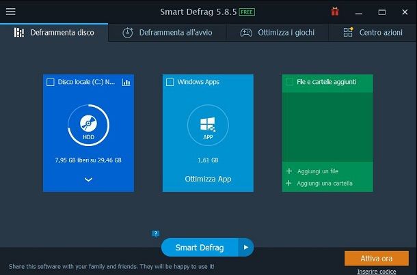
Task: Click plus icon beside Aggiungi un file
Action: (x=289, y=171)
